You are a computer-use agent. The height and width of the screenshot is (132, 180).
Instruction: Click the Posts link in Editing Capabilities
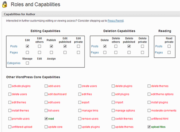point(14,46)
